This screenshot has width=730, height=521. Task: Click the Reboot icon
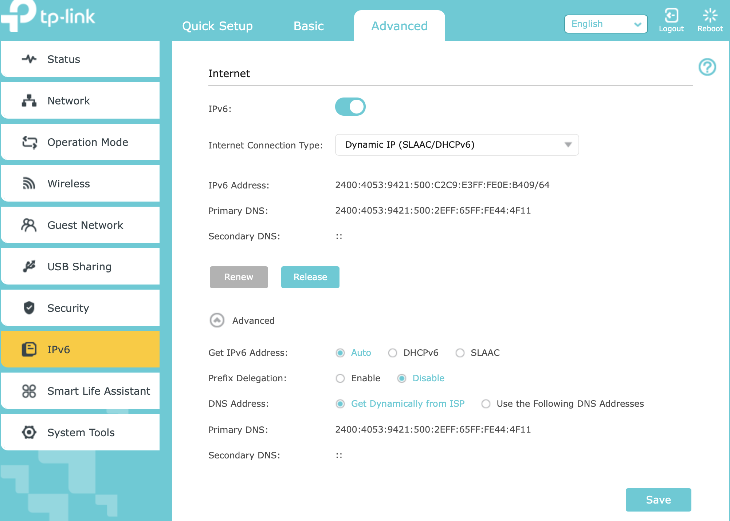[710, 16]
